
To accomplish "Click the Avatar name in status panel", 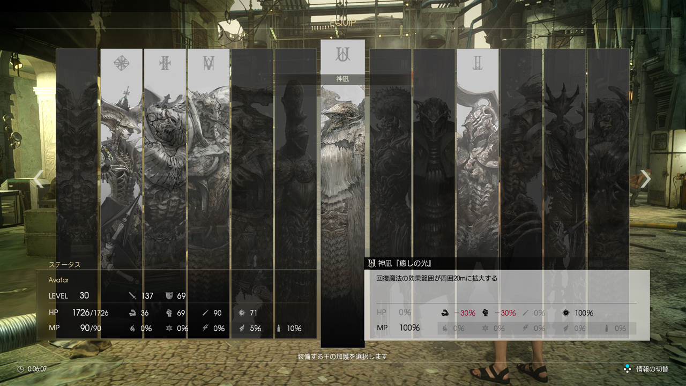I will [x=58, y=280].
